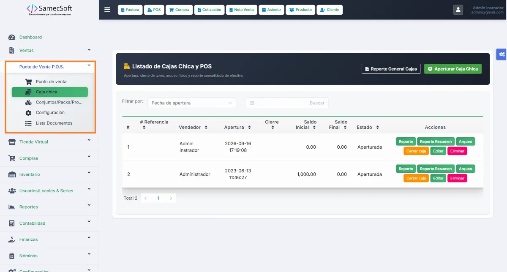
Task: Click the Nóminas clipboard icon
Action: [12, 256]
